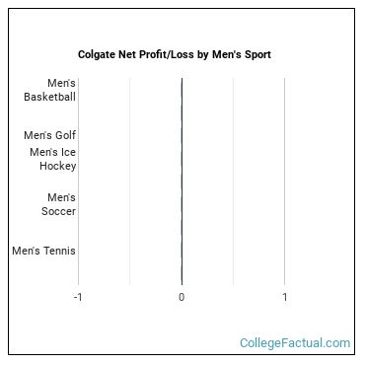Click the dark zero baseline in chart

pyautogui.click(x=182, y=182)
